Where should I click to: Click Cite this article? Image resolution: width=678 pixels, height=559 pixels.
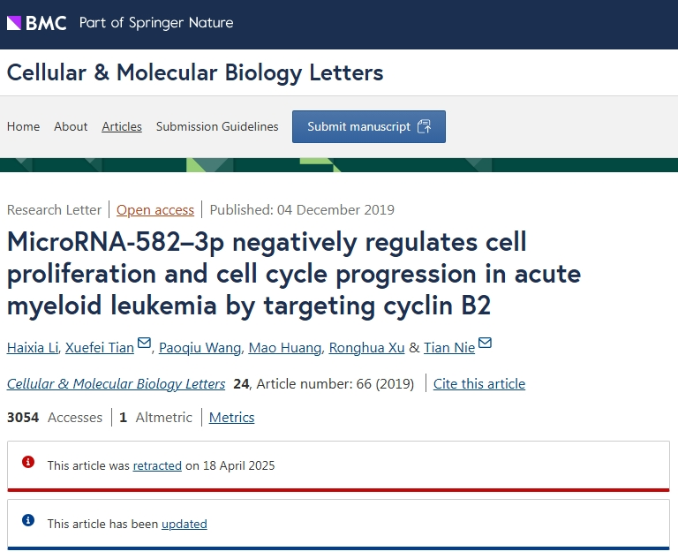(479, 384)
